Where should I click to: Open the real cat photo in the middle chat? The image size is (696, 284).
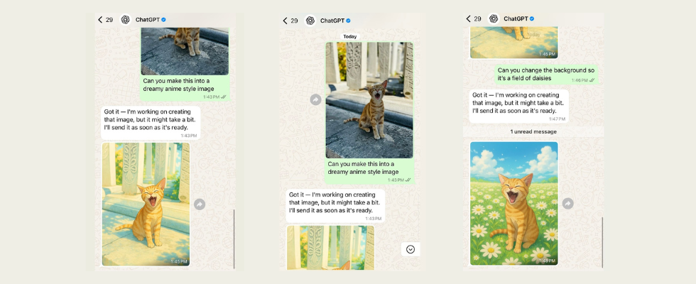coord(369,99)
